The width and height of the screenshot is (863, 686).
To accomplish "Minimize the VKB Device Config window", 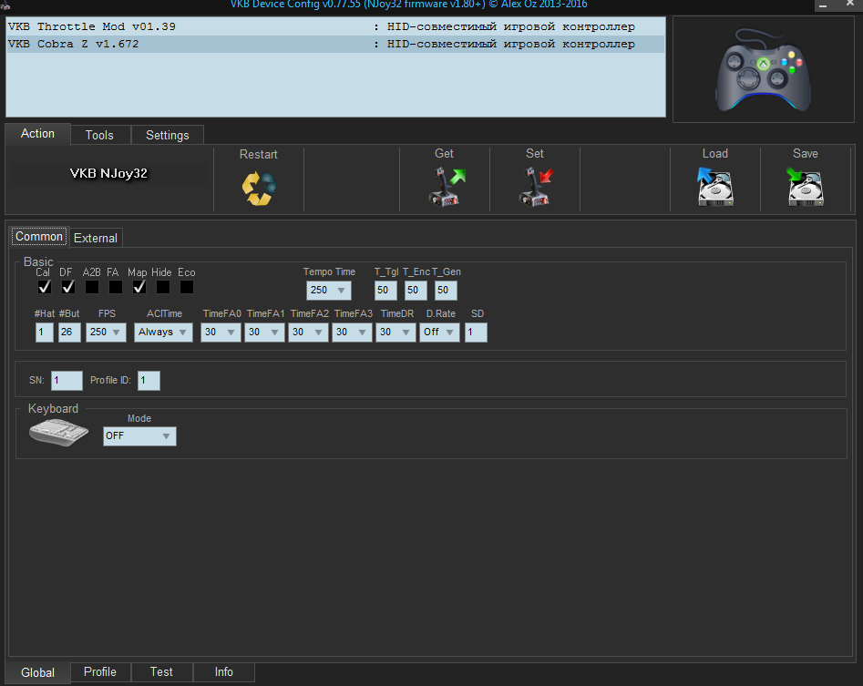I will [x=823, y=5].
